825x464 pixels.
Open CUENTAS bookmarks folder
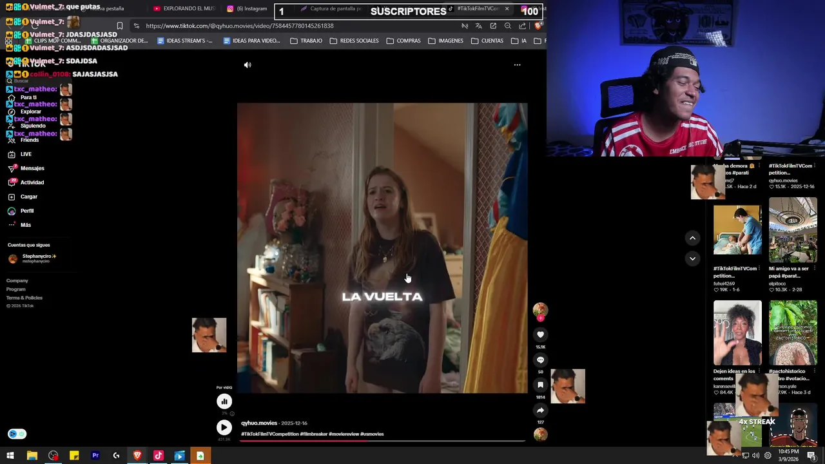[x=487, y=41]
